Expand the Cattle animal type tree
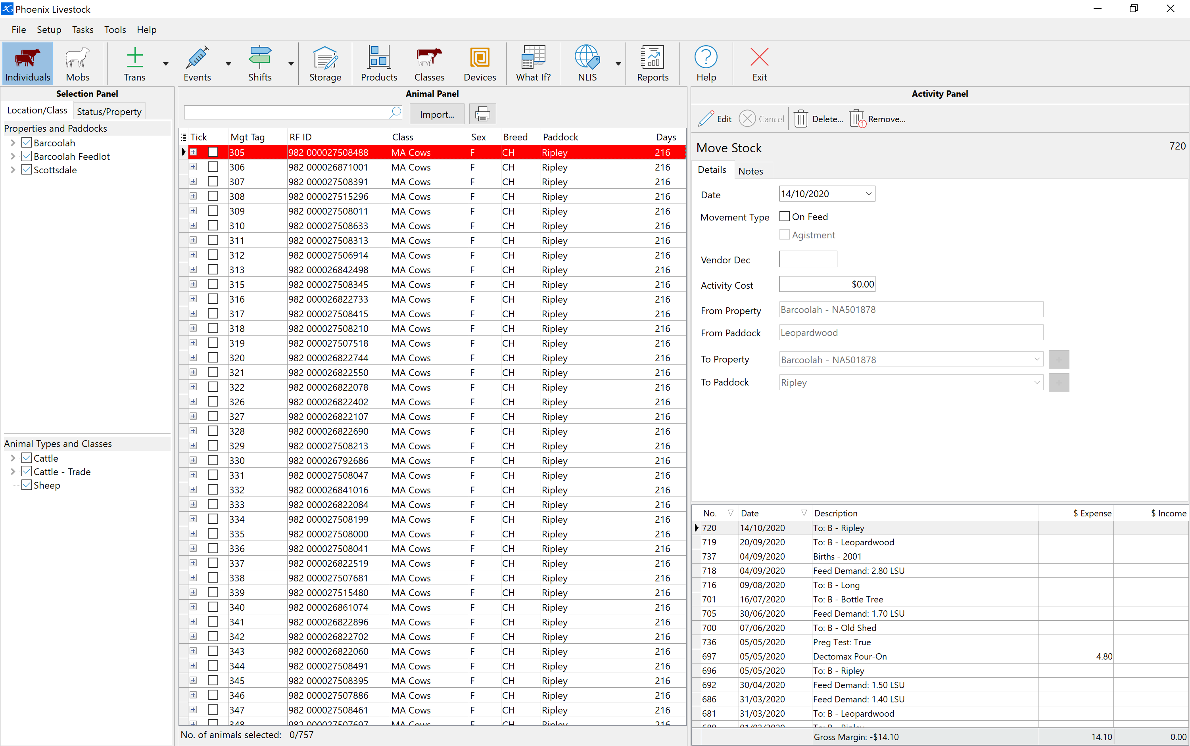This screenshot has height=746, width=1190. point(9,458)
